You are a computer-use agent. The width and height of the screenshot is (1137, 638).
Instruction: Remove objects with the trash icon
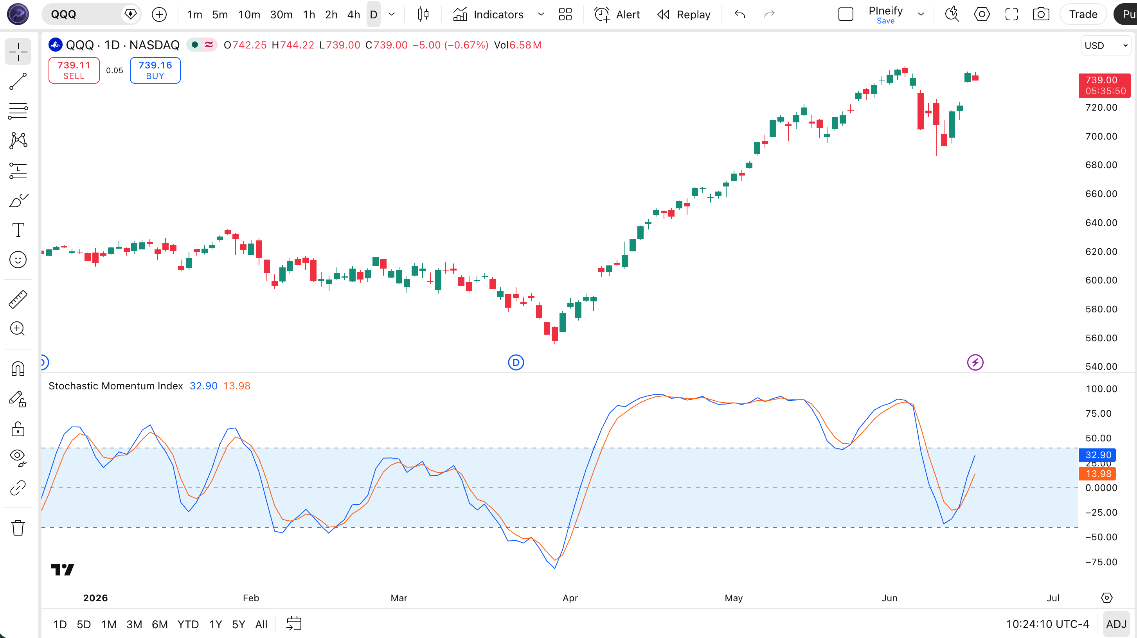[x=18, y=527]
